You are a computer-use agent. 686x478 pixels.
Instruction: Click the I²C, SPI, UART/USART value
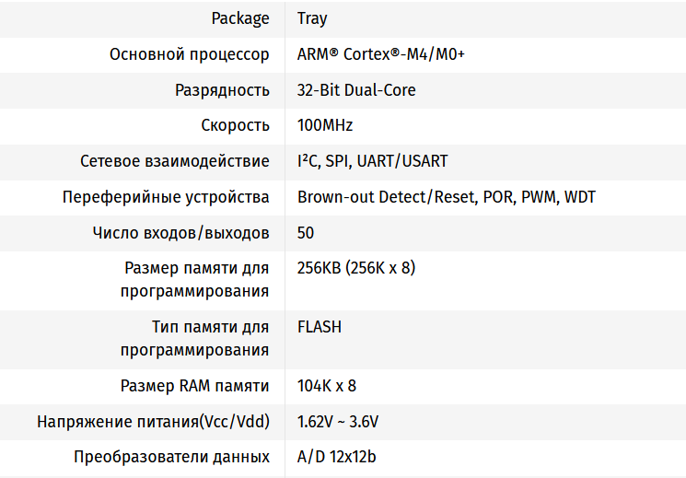point(372,161)
